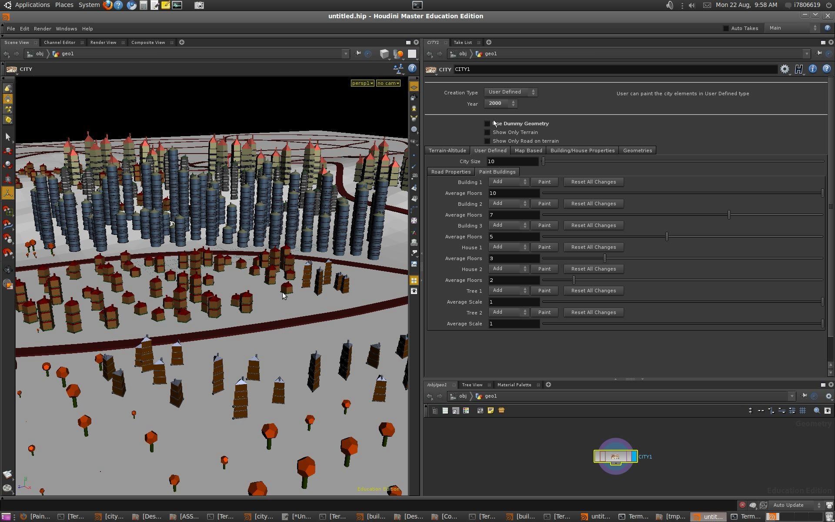Click Reset All Changes for Tree 1
The width and height of the screenshot is (835, 522).
[594, 291]
